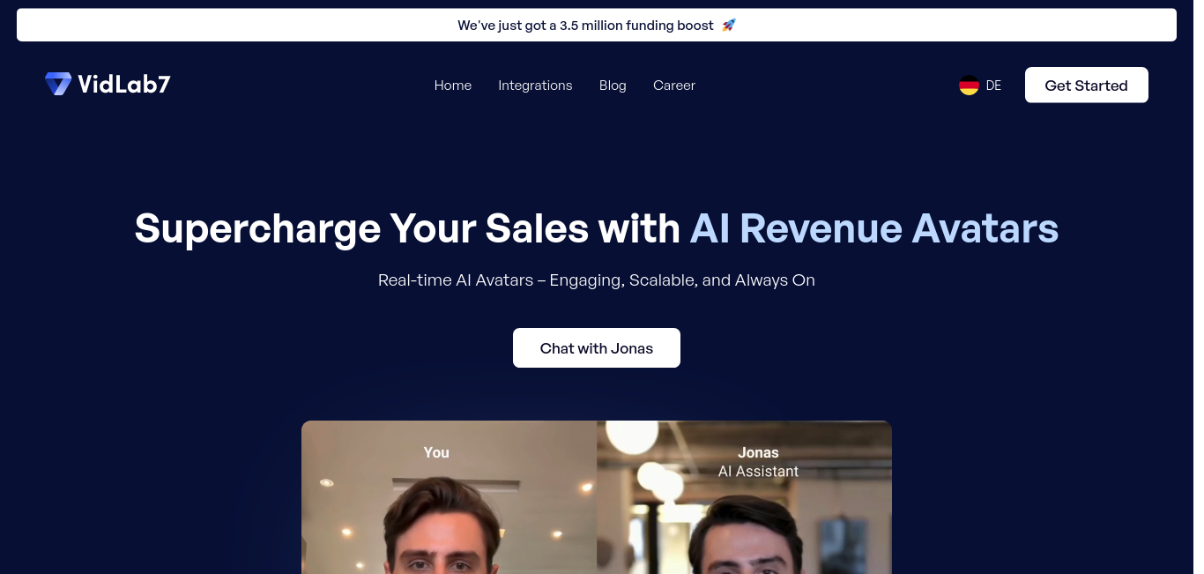The width and height of the screenshot is (1204, 574).
Task: Switch language using the DE label
Action: [993, 86]
